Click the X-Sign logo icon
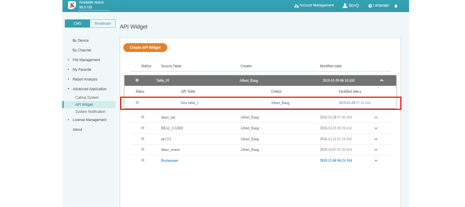465x207 pixels. point(72,5)
